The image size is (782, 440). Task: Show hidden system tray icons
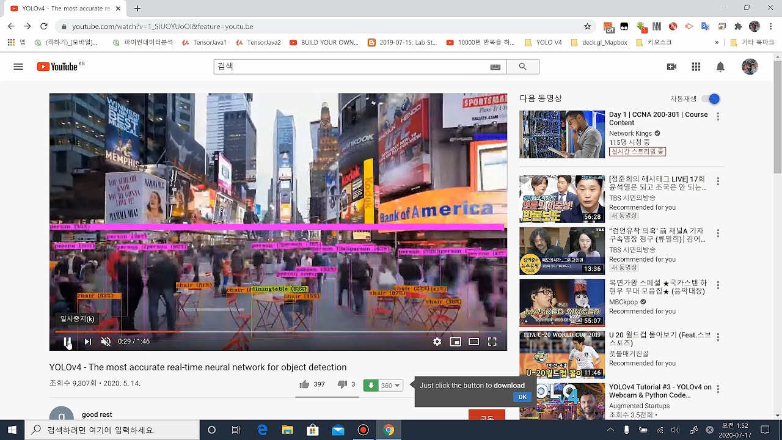click(610, 430)
